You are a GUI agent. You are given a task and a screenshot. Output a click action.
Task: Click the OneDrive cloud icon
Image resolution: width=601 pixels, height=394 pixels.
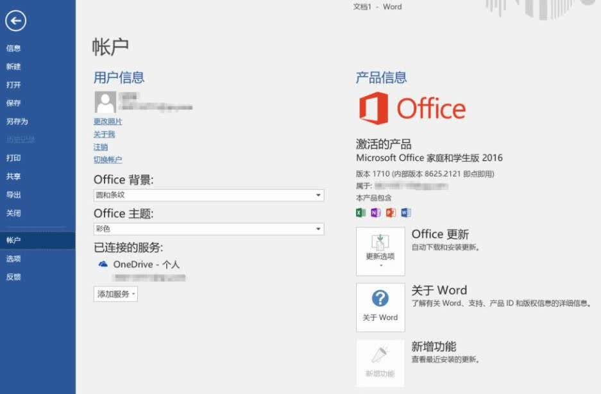103,264
